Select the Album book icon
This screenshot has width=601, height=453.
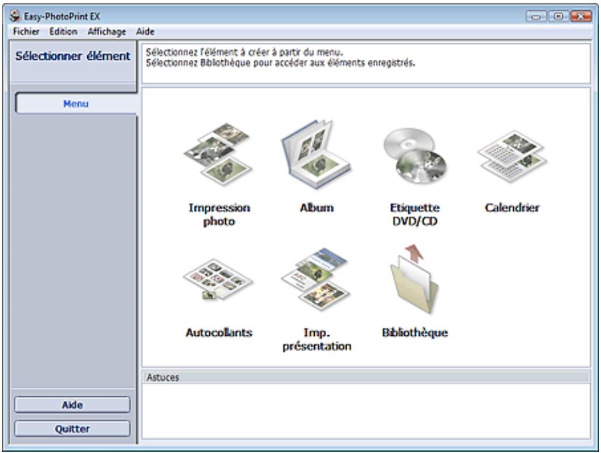click(316, 154)
